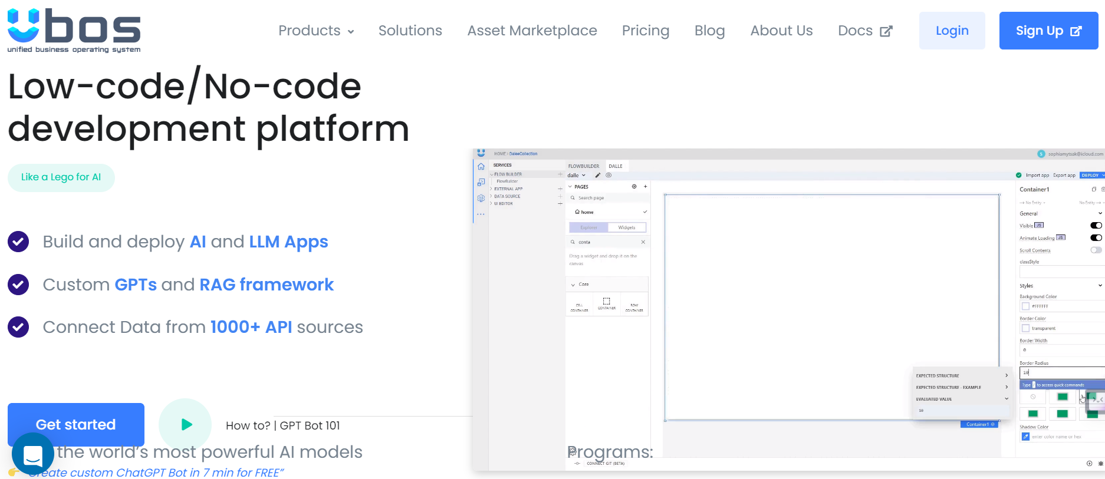
Task: Open the dalle app name dropdown
Action: [577, 176]
